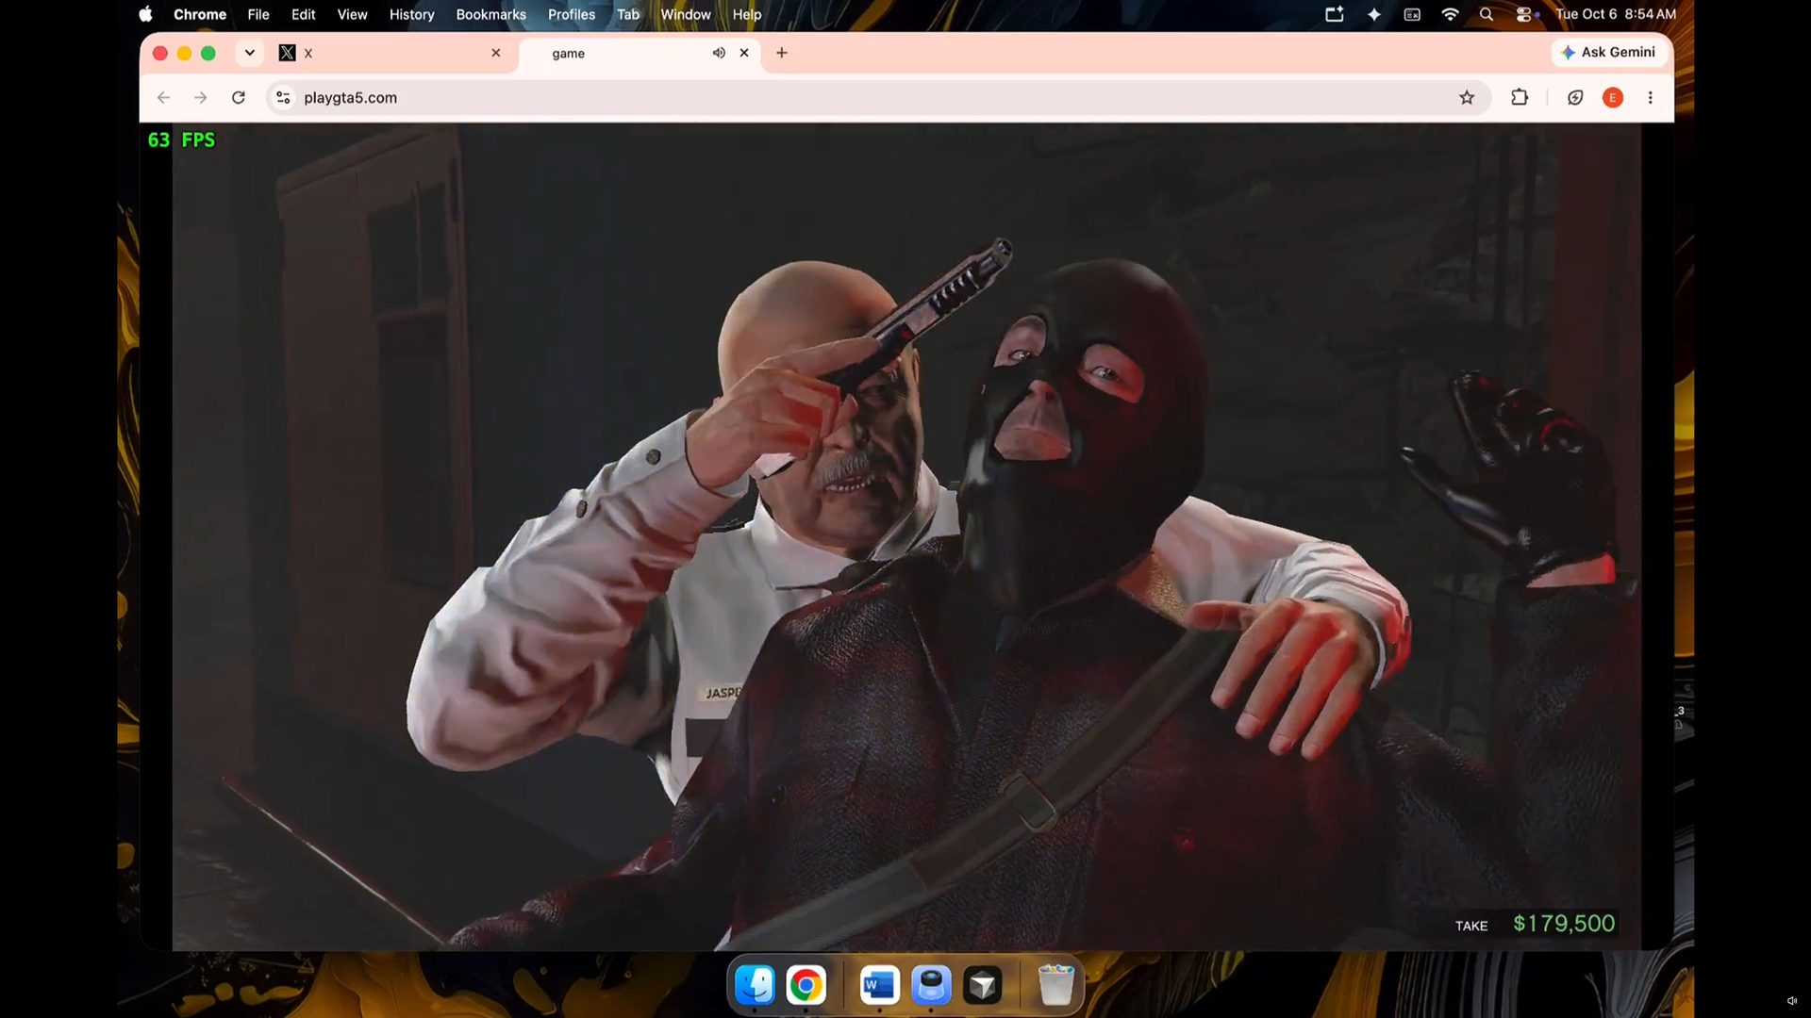
Task: Open a new tab with plus button
Action: tap(781, 53)
